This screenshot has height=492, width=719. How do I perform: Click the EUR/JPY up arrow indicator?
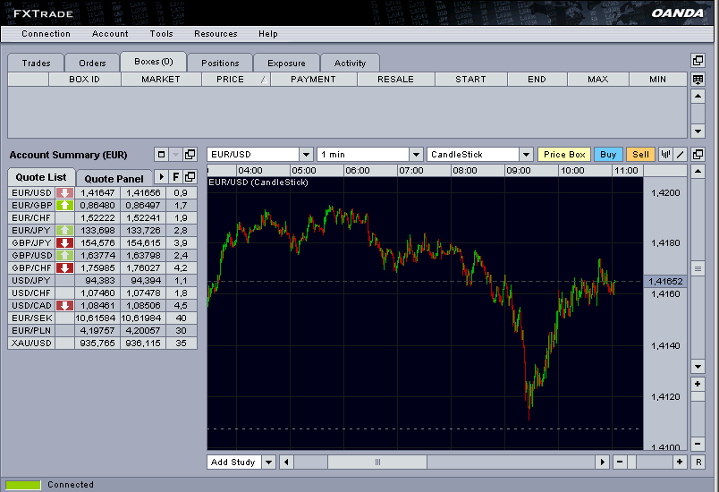tap(64, 231)
